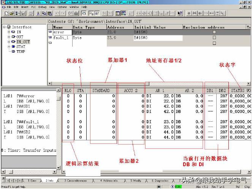Switch to the 1: Error tab

coord(32,181)
